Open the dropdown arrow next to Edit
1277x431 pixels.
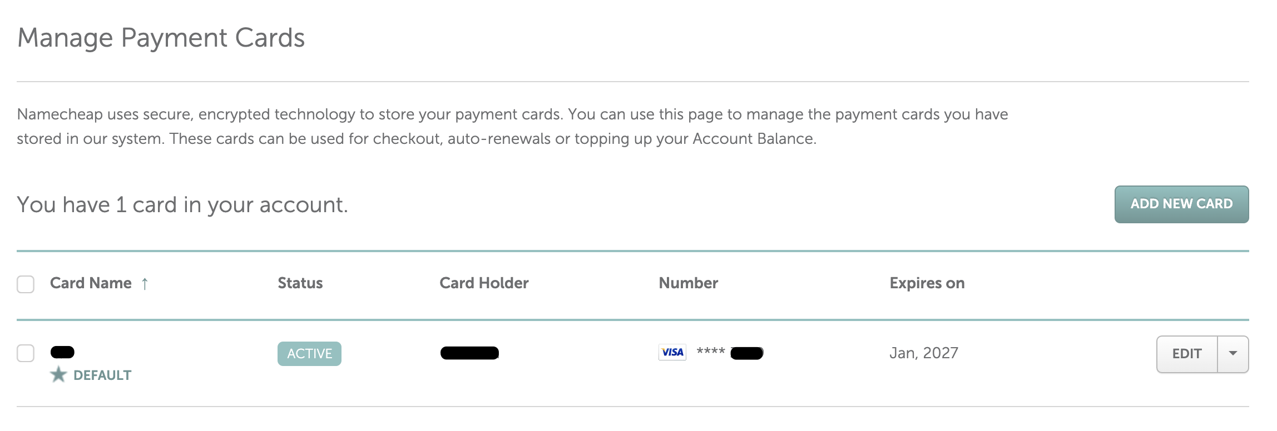point(1233,354)
